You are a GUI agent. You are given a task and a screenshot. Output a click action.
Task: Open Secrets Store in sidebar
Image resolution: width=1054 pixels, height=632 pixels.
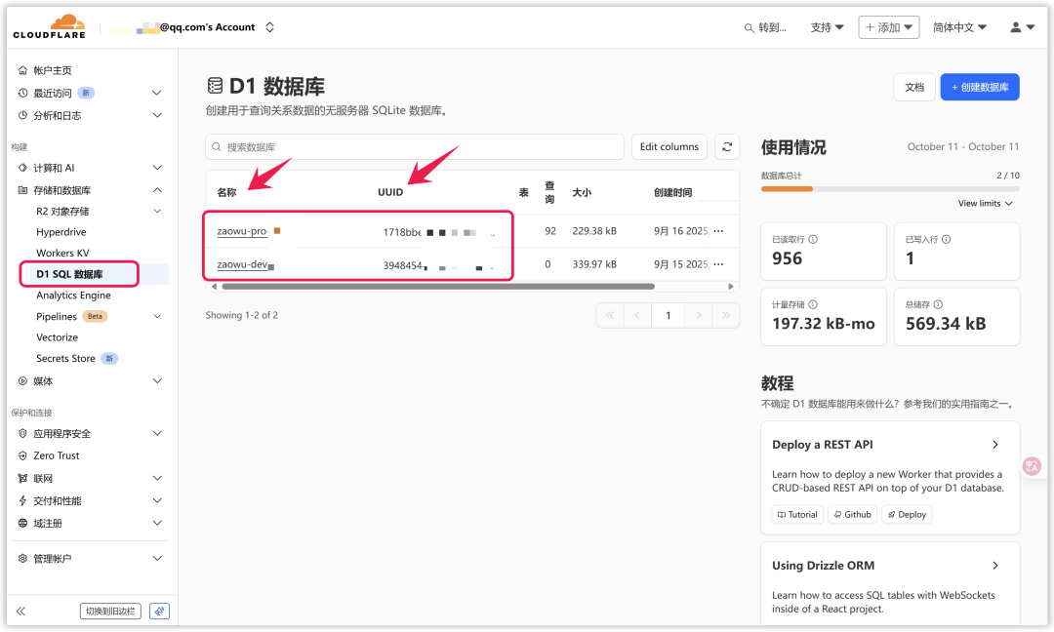[66, 359]
